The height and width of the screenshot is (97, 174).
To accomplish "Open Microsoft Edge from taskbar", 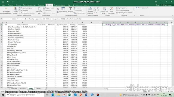I will [x=53, y=95].
